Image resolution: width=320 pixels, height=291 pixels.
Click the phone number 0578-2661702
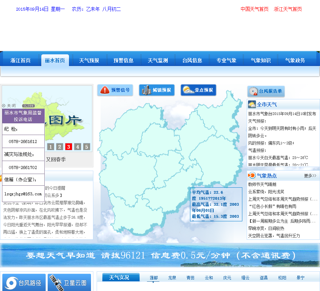23,168
